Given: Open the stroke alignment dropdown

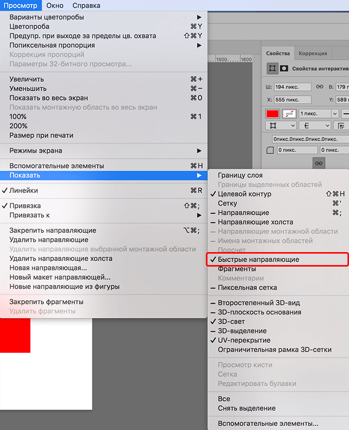Looking at the screenshot, I should 281,126.
